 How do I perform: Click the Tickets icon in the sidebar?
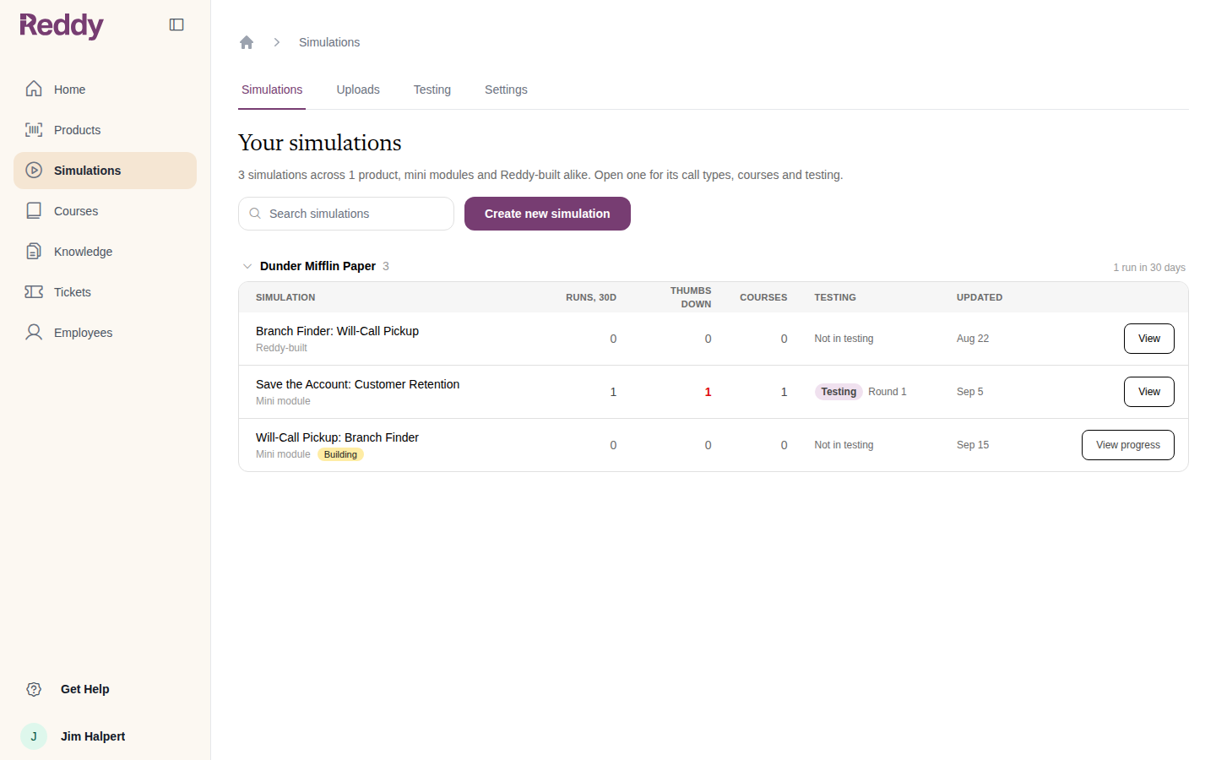[34, 291]
